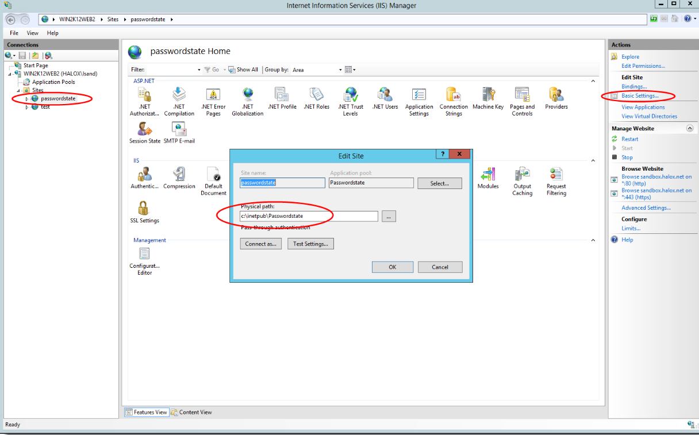Image resolution: width=699 pixels, height=435 pixels.
Task: Open the .NET Trust Levels feature
Action: coord(351,102)
